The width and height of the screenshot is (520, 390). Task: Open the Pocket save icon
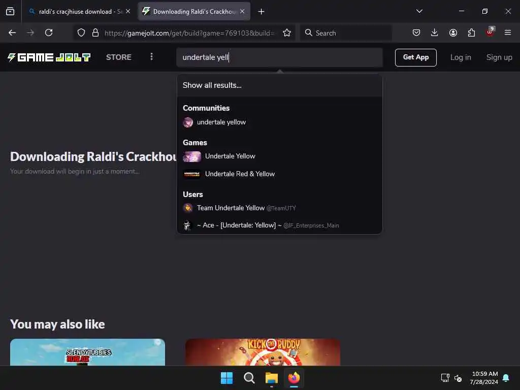[x=416, y=32]
